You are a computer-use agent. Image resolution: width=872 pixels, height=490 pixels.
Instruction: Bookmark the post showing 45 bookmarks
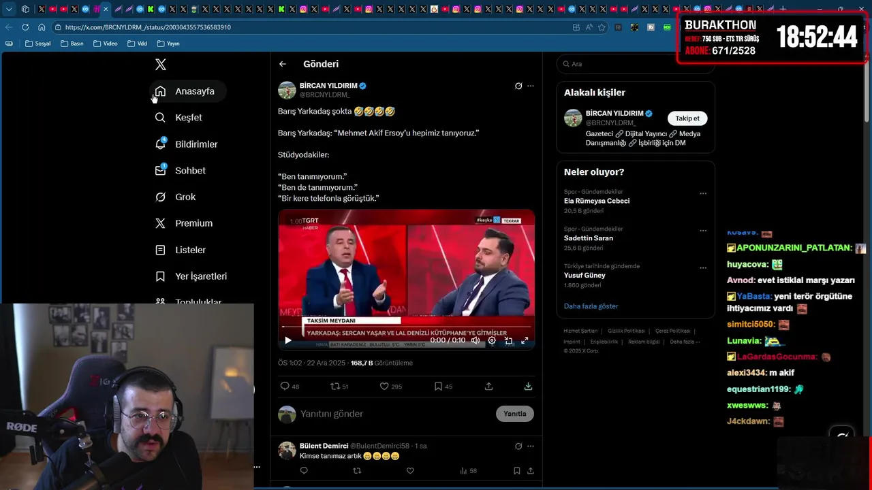[443, 387]
